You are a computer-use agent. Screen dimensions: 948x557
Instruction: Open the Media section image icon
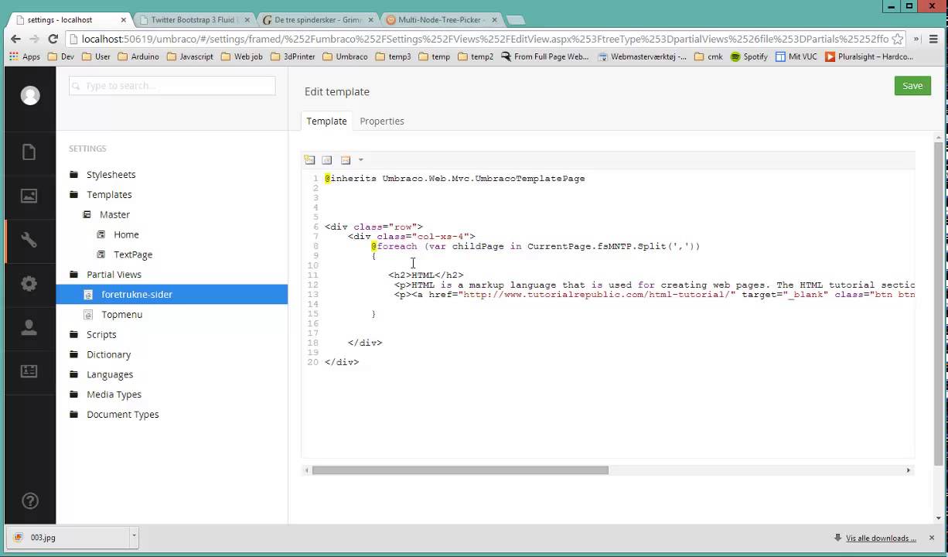[29, 196]
